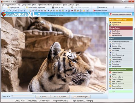This screenshot has height=103, width=135.
Task: Click the folder icon beside Open picture
Action: coord(9,7)
